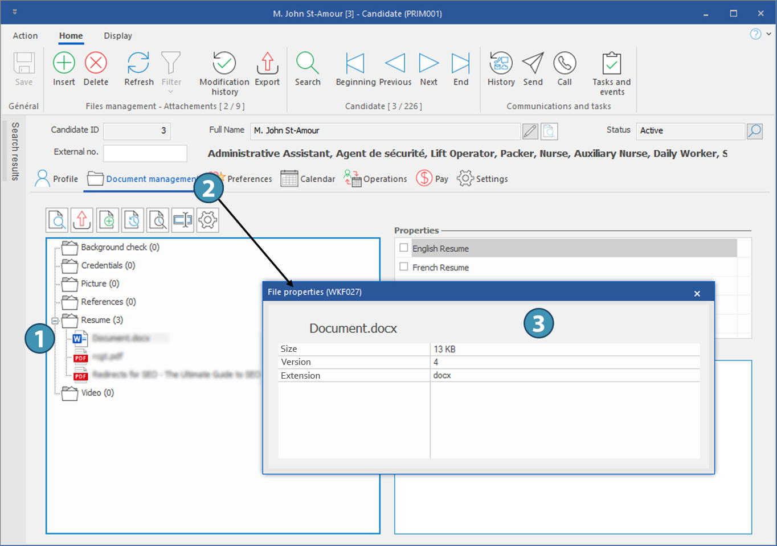Refresh the candidate record
Image resolution: width=777 pixels, height=546 pixels.
point(138,63)
